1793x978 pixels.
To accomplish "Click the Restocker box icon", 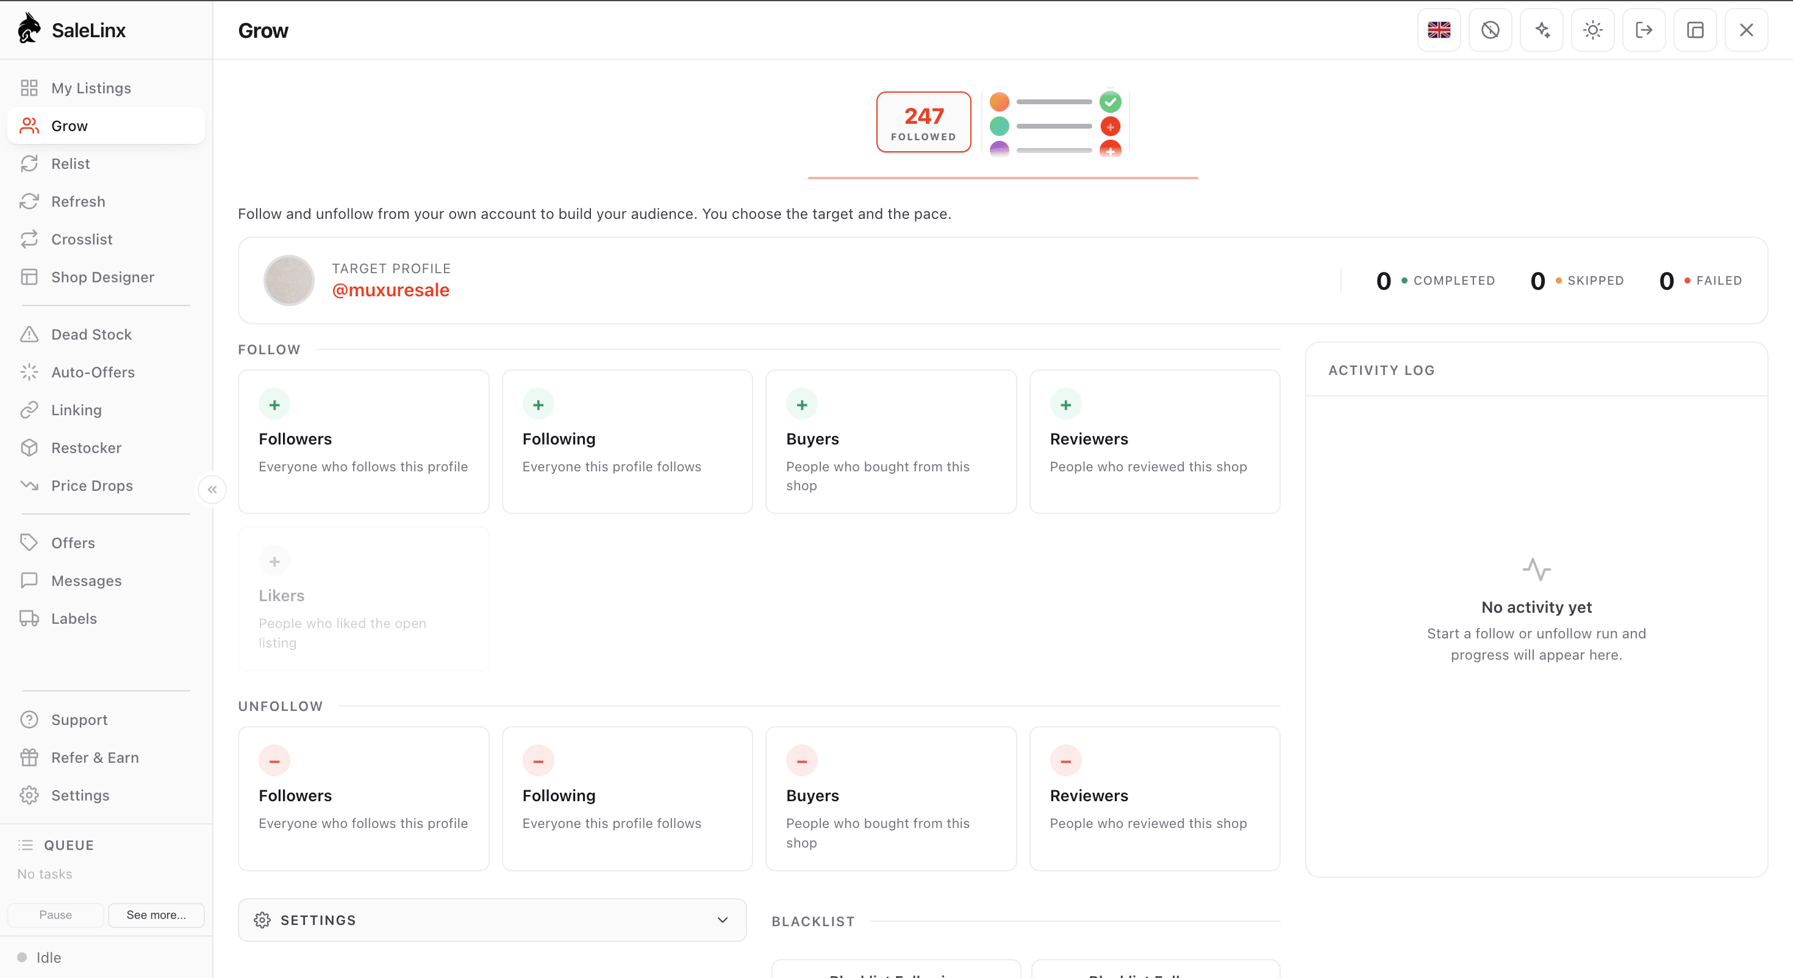I will coord(29,448).
